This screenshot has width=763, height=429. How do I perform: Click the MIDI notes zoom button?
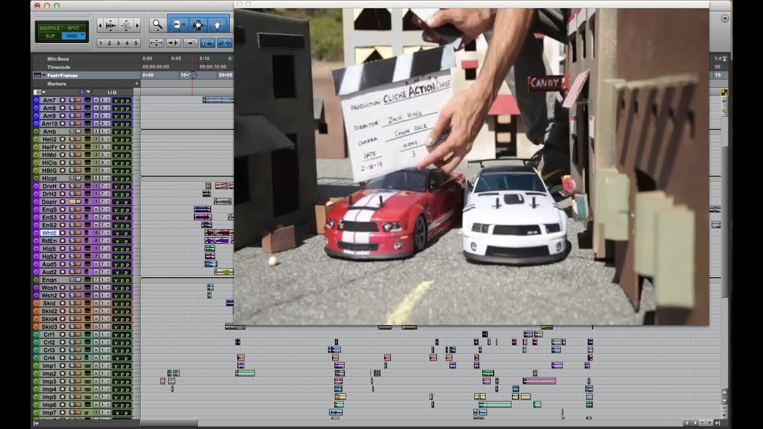(126, 25)
